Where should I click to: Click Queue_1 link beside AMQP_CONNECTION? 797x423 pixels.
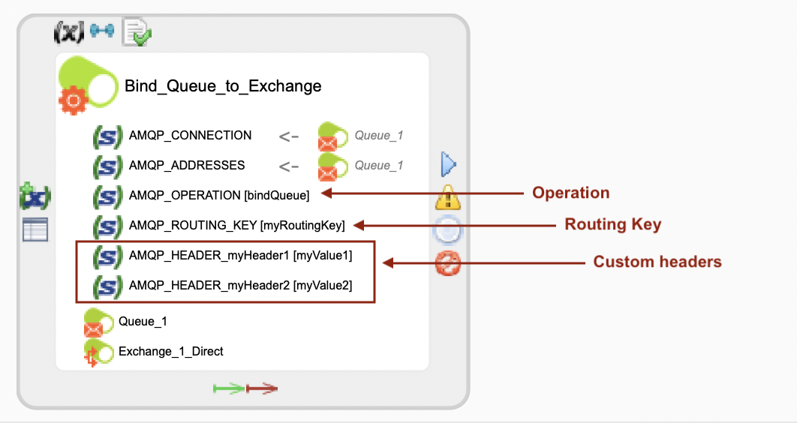(379, 136)
